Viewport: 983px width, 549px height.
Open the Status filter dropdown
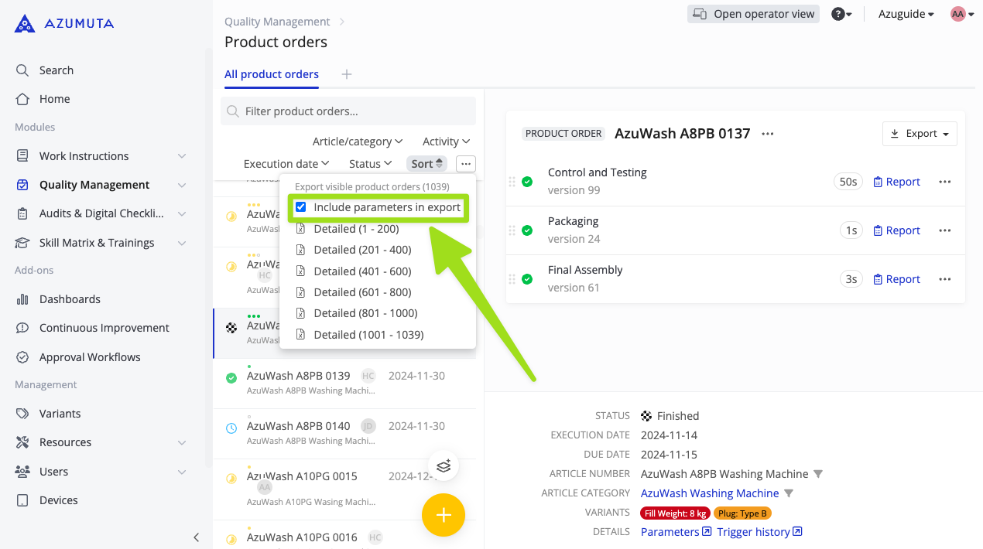point(370,164)
